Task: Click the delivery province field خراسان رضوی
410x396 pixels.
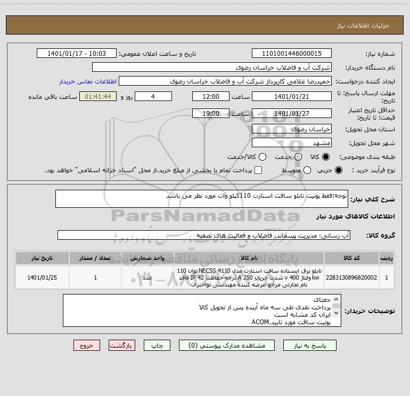Action: (292, 129)
